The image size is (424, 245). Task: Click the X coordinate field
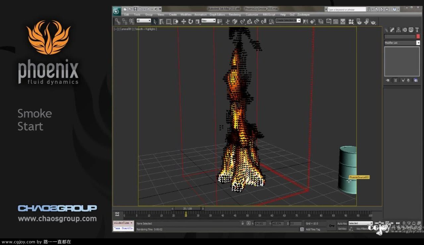click(260, 223)
